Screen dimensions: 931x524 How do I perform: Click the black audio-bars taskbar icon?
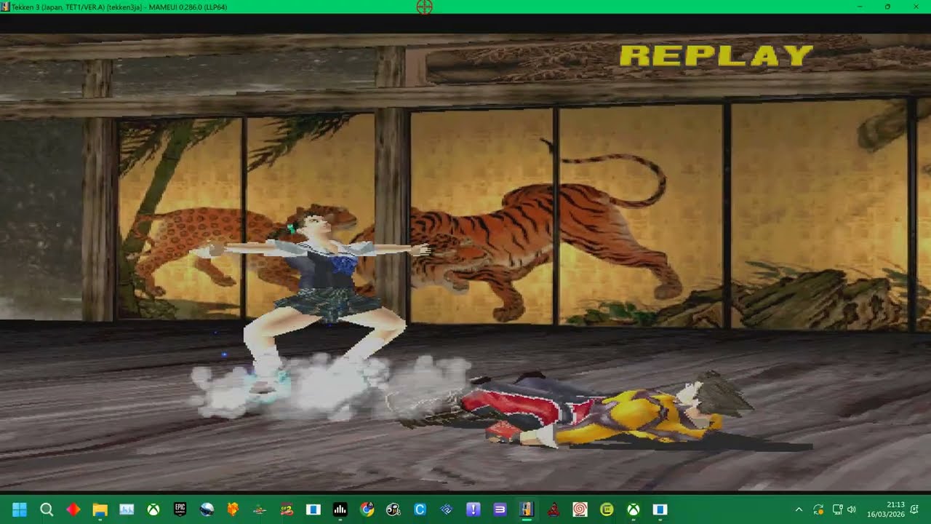point(340,509)
